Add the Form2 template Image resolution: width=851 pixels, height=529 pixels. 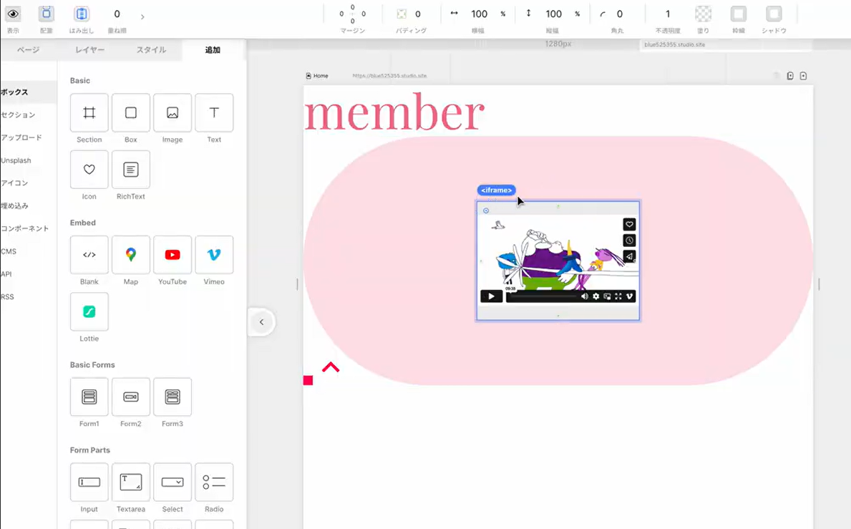coord(131,397)
